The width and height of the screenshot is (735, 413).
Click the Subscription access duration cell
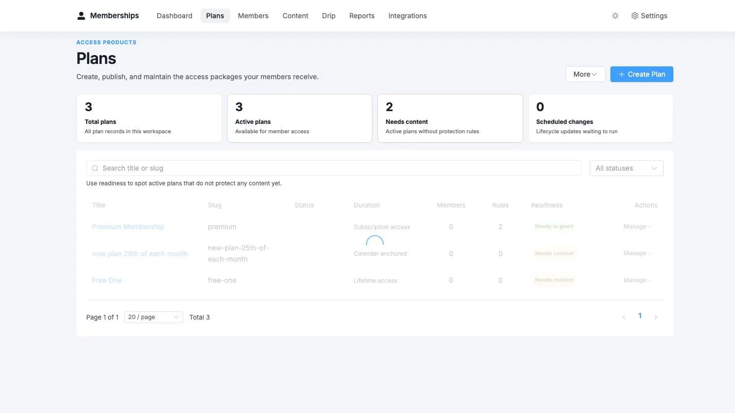click(382, 227)
